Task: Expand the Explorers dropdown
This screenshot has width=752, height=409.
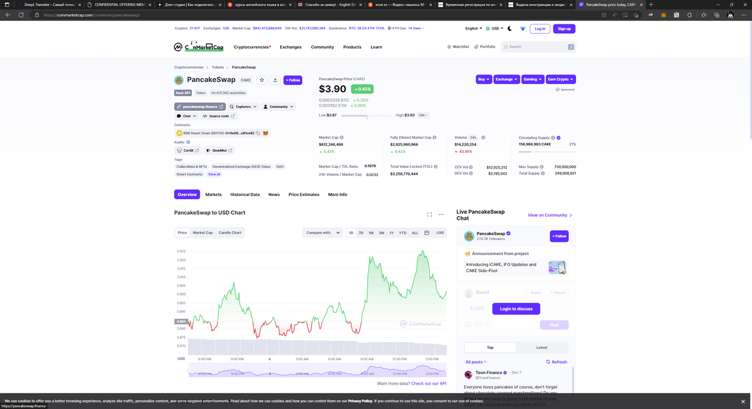Action: coord(243,106)
